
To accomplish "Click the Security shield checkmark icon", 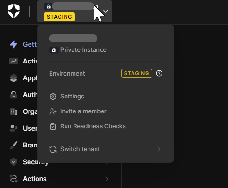I will [x=14, y=162].
